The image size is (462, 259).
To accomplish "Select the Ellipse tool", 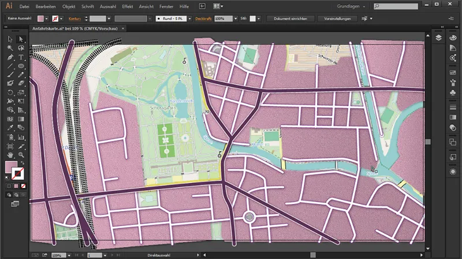I will [21, 66].
